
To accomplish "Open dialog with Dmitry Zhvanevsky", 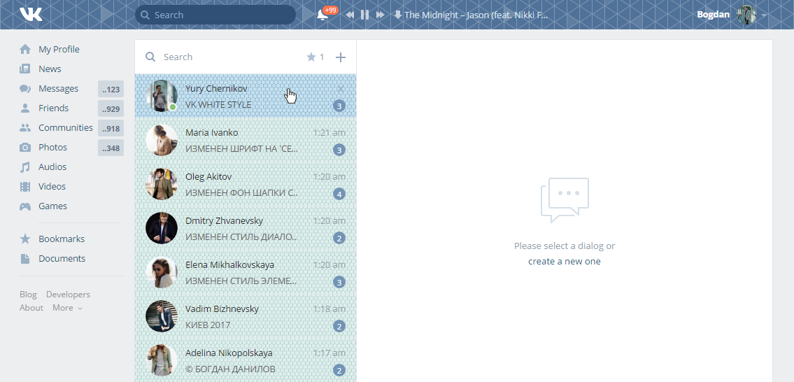I will pos(246,228).
